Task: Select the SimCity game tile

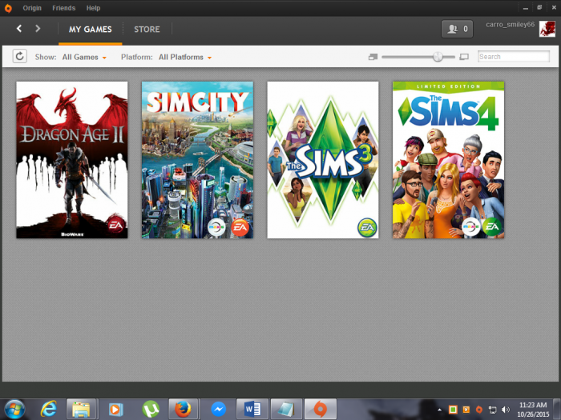Action: pyautogui.click(x=197, y=160)
